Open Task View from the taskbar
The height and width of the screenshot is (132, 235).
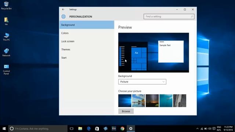(x=72, y=129)
